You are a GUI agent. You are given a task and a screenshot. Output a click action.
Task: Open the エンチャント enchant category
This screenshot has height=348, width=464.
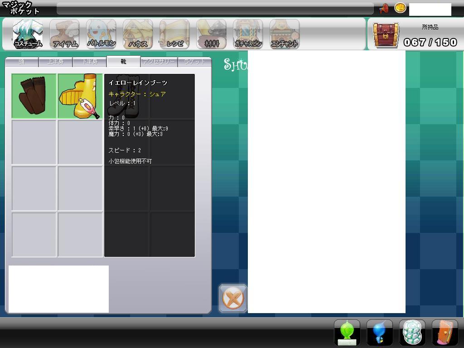tap(285, 34)
